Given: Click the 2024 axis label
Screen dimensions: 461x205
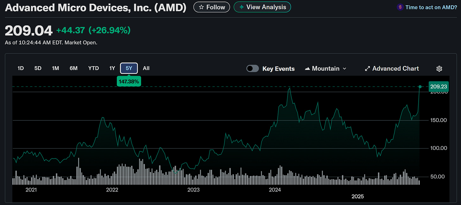Looking at the screenshot, I should tap(275, 190).
